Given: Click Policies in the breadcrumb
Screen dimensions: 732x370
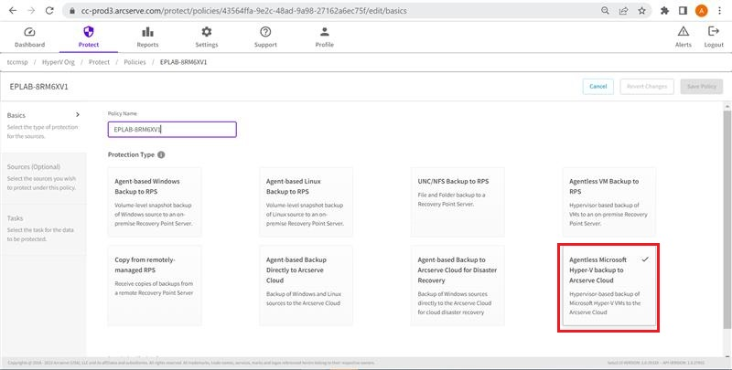Looking at the screenshot, I should point(135,62).
